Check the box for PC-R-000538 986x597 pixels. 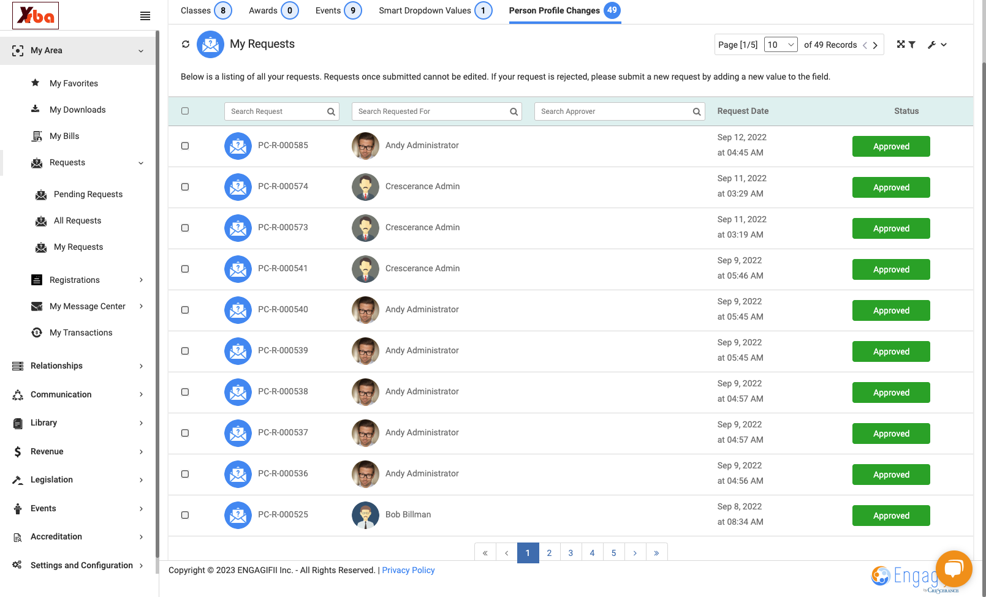tap(185, 392)
